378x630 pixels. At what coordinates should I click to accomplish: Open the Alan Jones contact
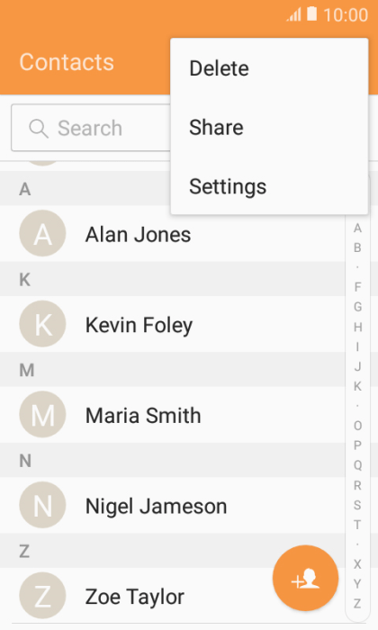[173, 234]
